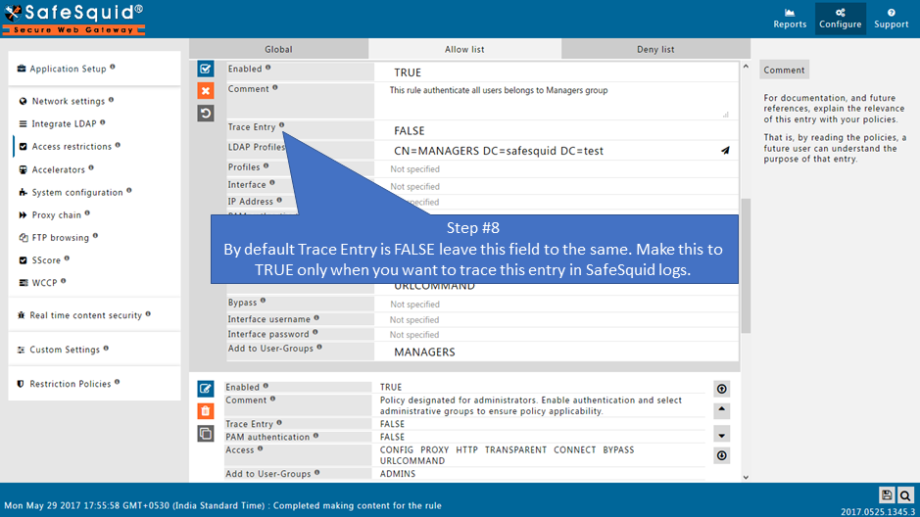Open Application Setup in sidebar
The height and width of the screenshot is (517, 920).
point(67,69)
